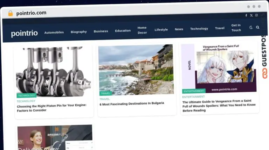Open the Amazon Flex article thumbnail
Screen dimensions: 269x150
pos(55,137)
